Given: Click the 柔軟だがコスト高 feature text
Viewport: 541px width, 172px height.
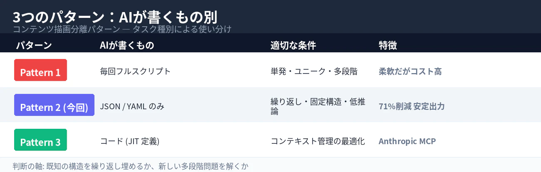Looking at the screenshot, I should point(410,71).
